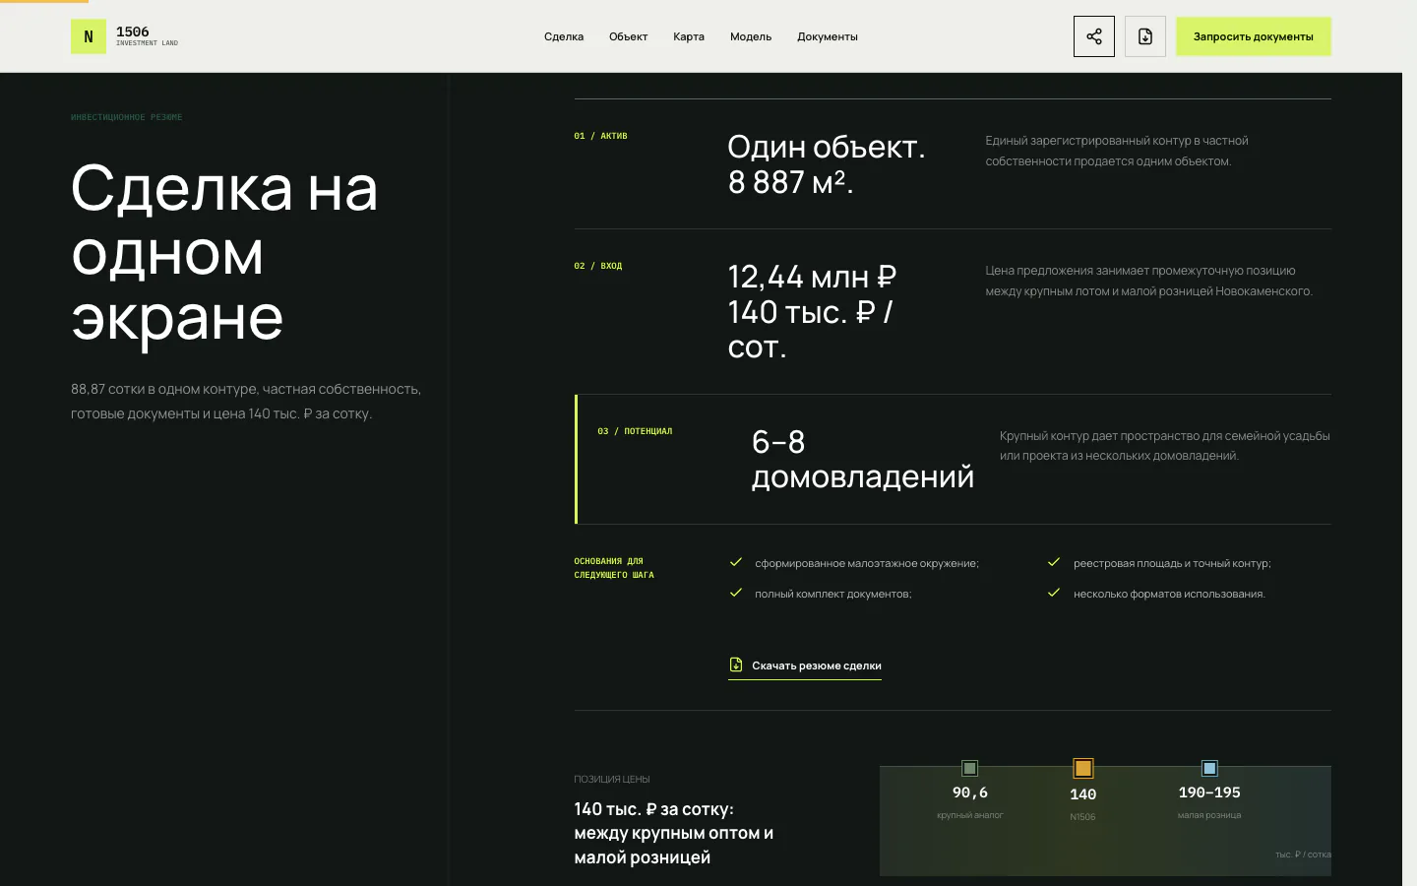Select the blue 190–195 chart marker
The width and height of the screenshot is (1417, 886).
(x=1209, y=768)
